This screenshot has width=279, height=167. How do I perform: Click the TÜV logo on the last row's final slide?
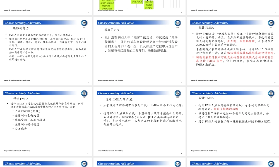pyautogui.click(x=271, y=164)
